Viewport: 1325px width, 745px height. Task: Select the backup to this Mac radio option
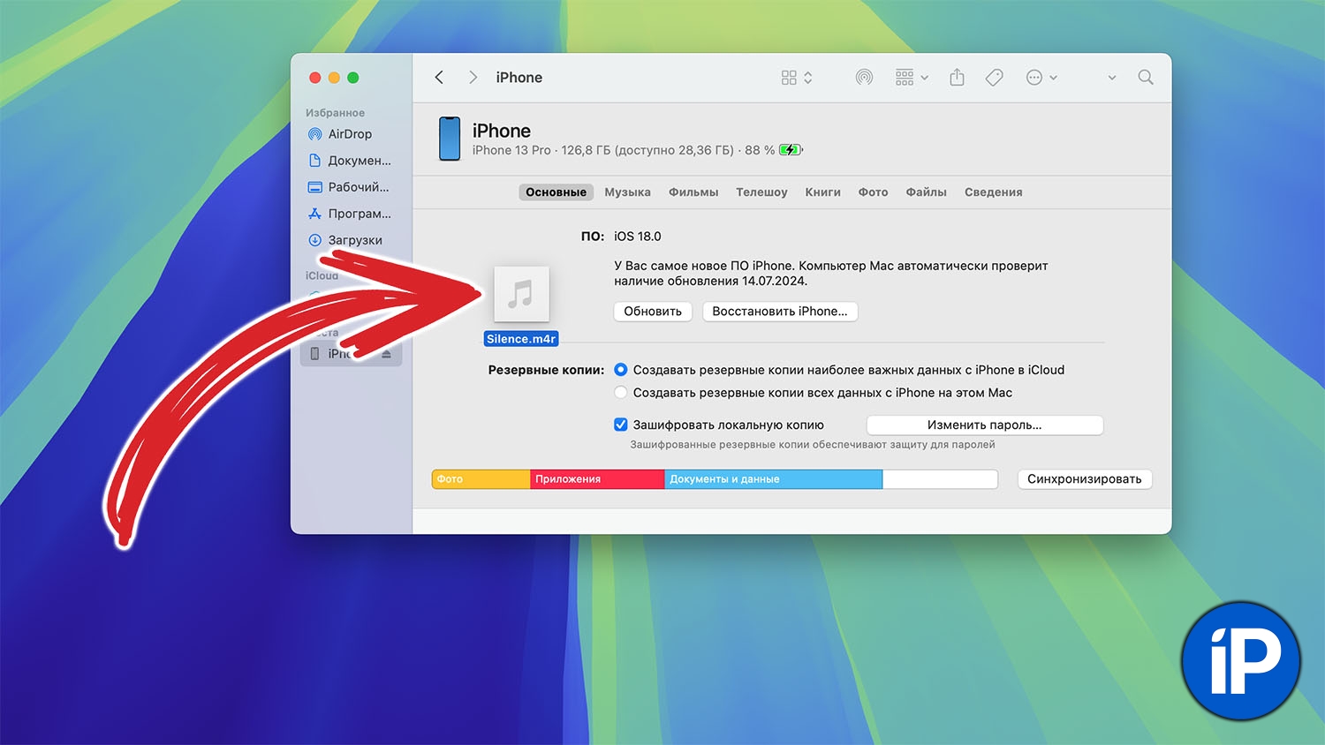(621, 393)
